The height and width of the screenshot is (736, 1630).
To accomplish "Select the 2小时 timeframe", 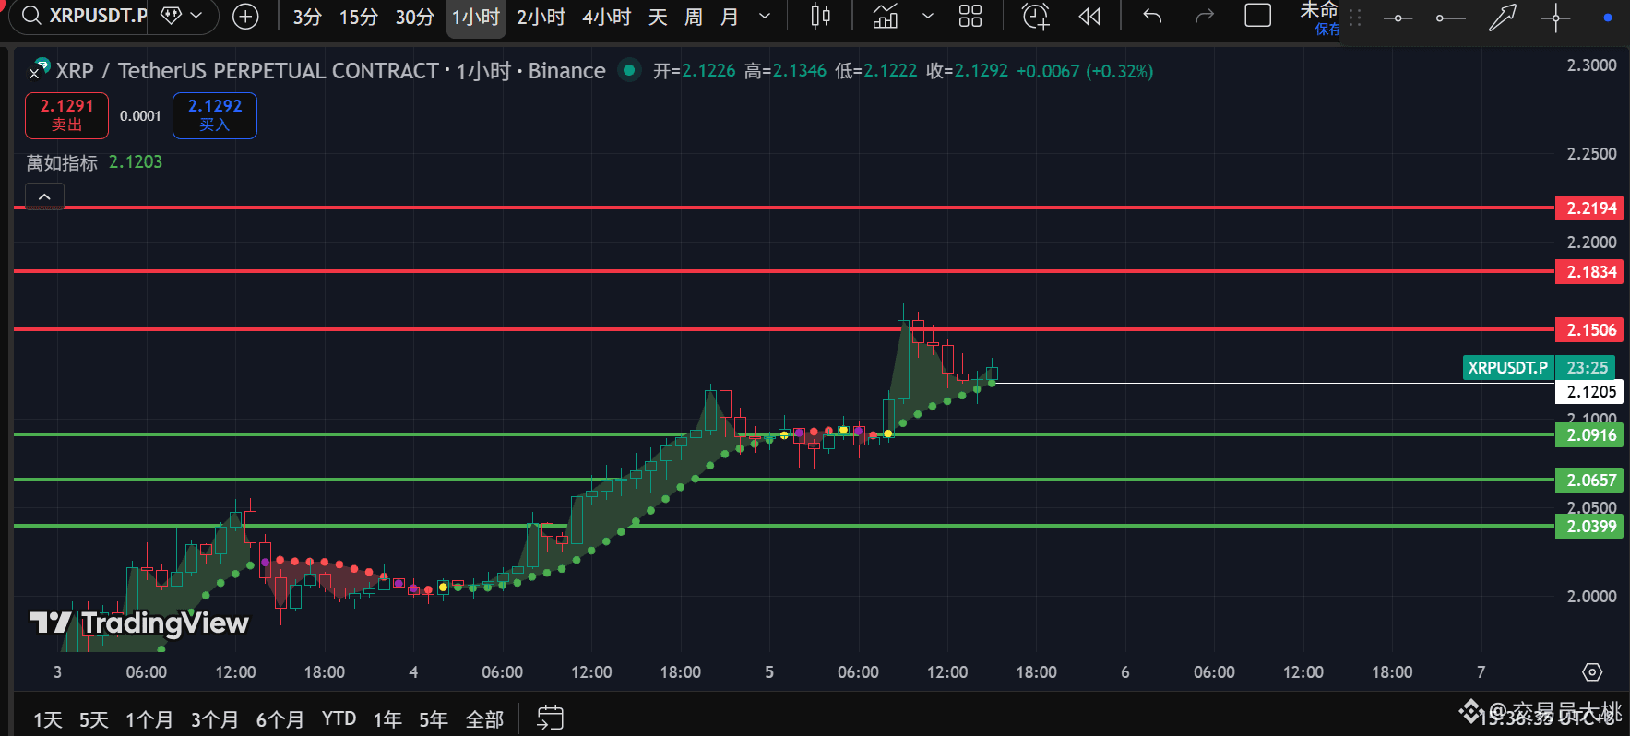I will click(541, 17).
